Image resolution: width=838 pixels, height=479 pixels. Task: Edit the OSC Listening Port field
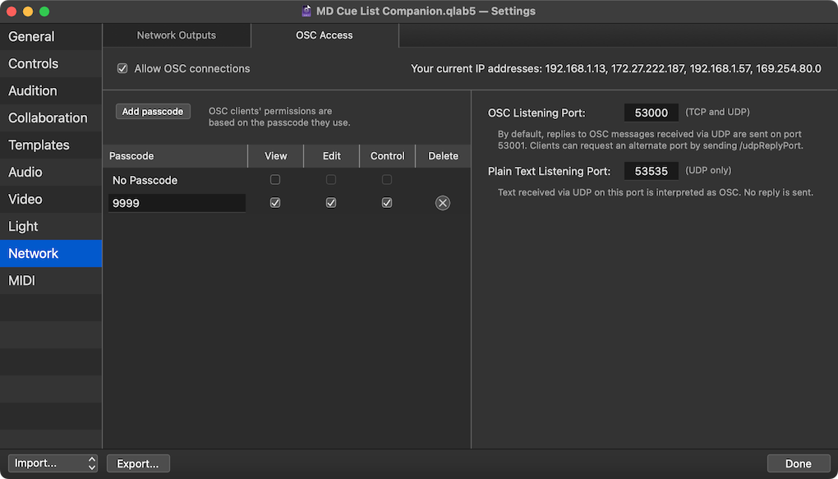[651, 112]
